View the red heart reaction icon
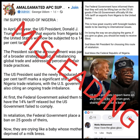 [x=88, y=112]
